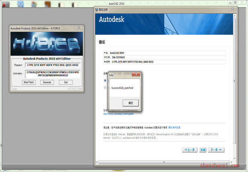Select the second activation radio option
The height and width of the screenshot is (172, 248).
[105, 88]
